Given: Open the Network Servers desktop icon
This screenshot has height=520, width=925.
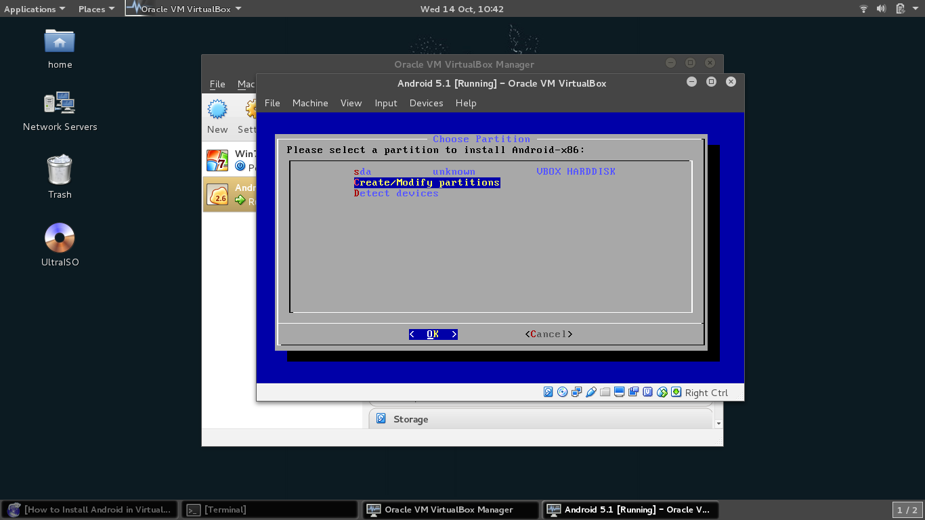Looking at the screenshot, I should tap(60, 103).
